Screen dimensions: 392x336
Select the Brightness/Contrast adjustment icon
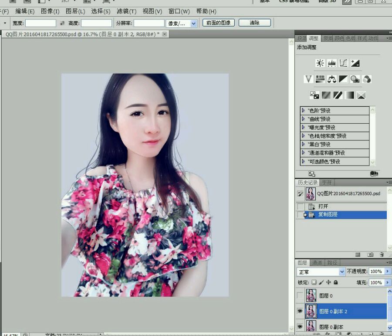pyautogui.click(x=320, y=63)
